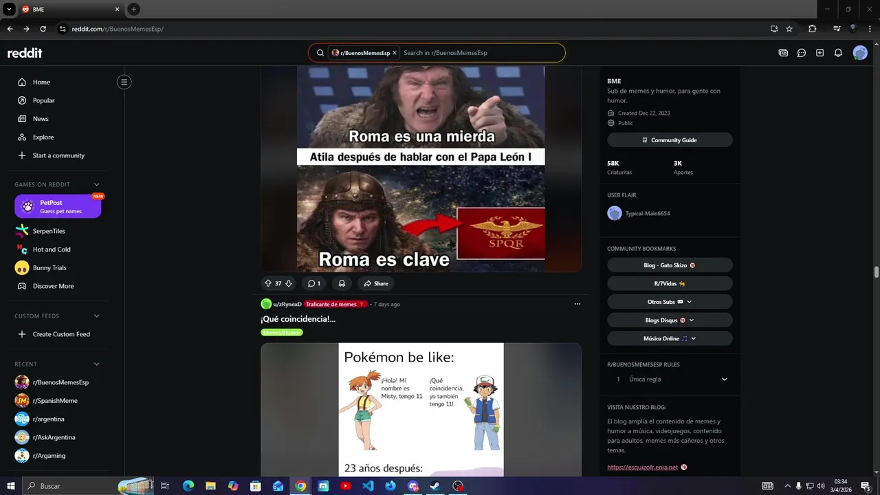Open a new browser tab
The image size is (880, 495).
pos(133,9)
